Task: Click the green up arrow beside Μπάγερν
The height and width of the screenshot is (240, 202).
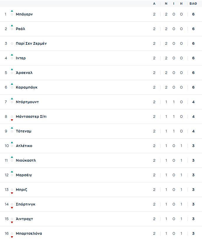Action: tap(12, 11)
